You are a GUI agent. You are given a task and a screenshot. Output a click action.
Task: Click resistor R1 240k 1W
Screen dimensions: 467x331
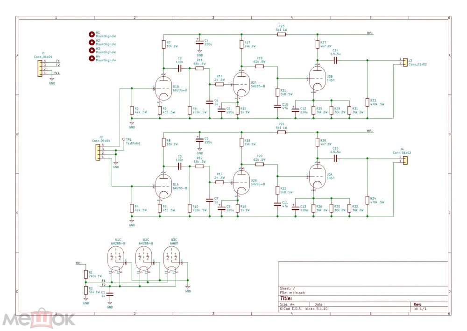85,275
